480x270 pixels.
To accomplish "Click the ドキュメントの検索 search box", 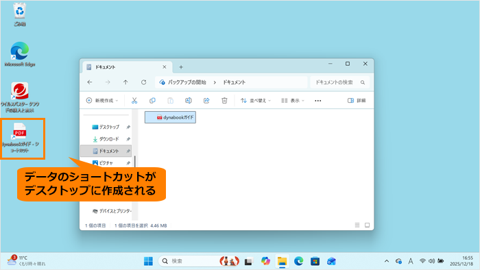I will coord(340,82).
